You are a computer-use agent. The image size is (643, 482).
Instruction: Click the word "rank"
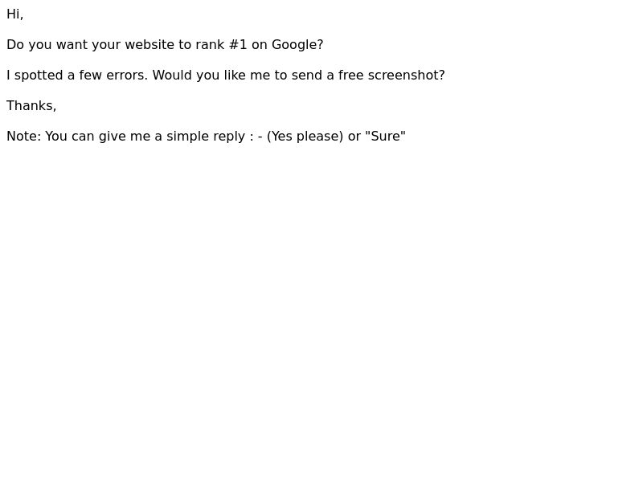[210, 45]
